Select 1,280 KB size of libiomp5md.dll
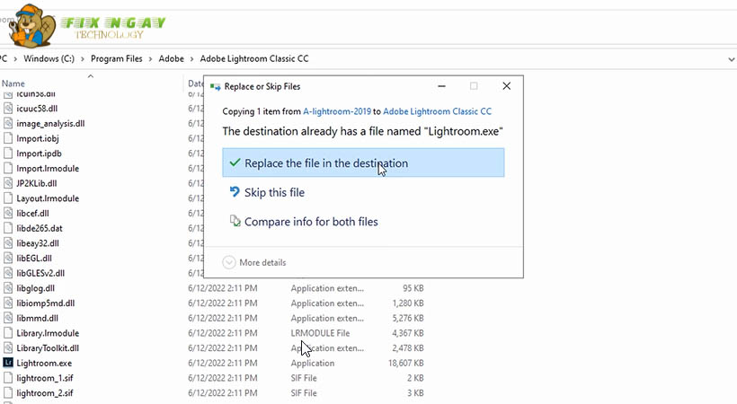This screenshot has width=737, height=404. [x=408, y=303]
